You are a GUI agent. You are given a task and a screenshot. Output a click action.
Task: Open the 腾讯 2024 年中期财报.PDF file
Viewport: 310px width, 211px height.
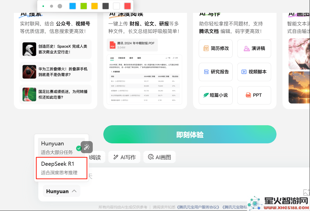(132, 45)
